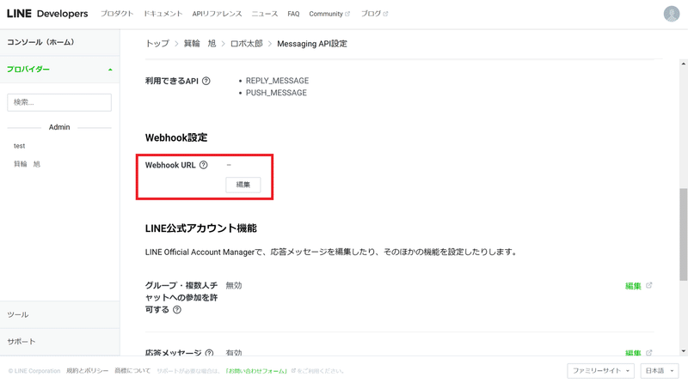Click external-link icon next to グループ 編集 link
This screenshot has width=688, height=383.
pyautogui.click(x=649, y=285)
